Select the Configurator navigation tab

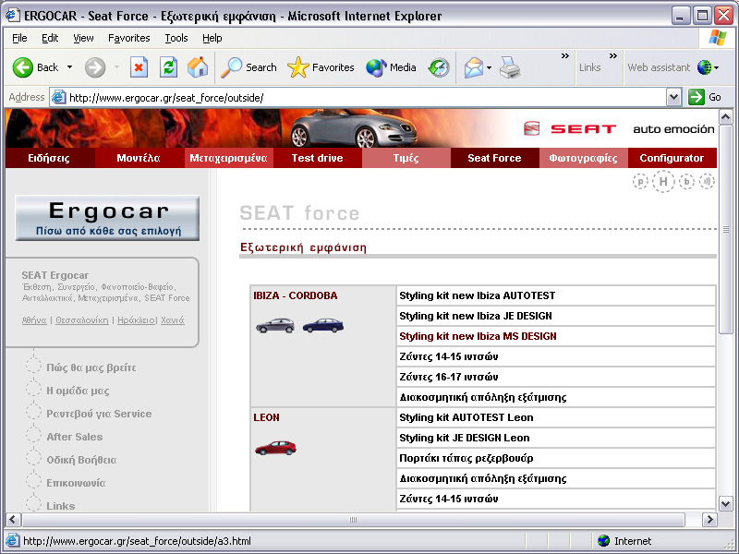(x=672, y=158)
